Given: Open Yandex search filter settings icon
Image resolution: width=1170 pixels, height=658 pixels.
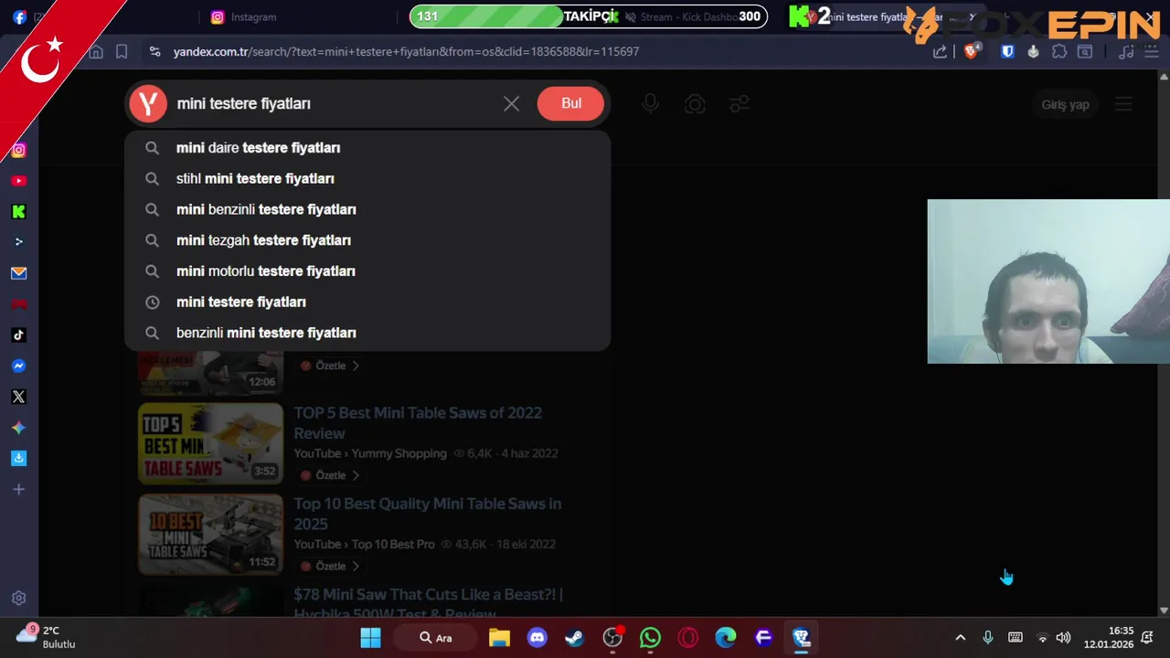Looking at the screenshot, I should click(x=739, y=104).
